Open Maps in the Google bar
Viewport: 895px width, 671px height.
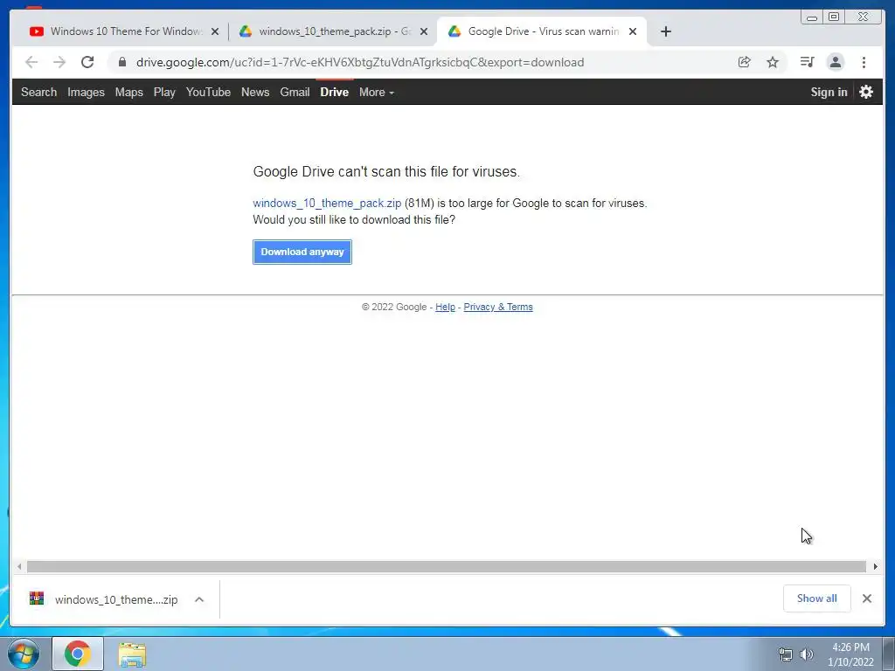point(129,92)
